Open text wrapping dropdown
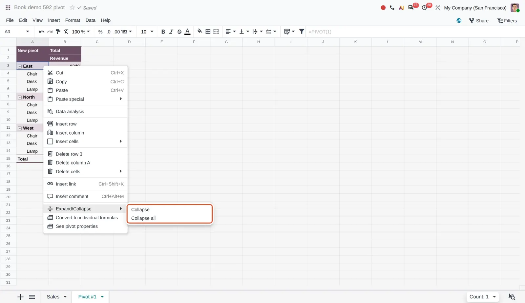This screenshot has width=525, height=303. click(x=258, y=32)
